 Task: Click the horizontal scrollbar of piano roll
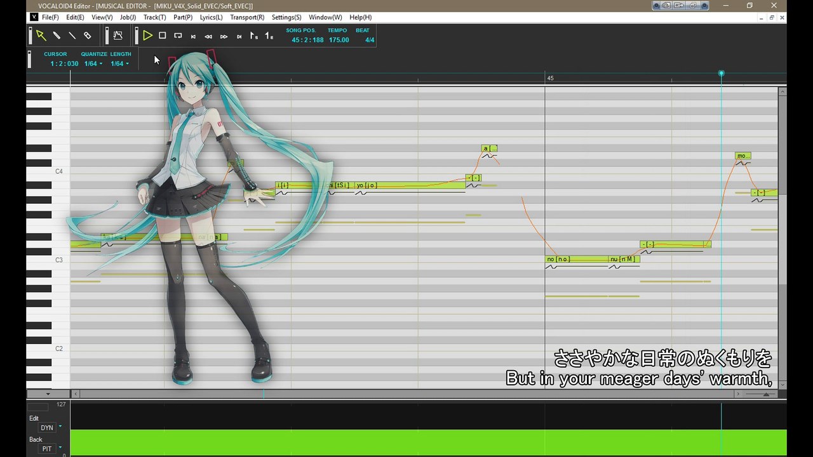(406, 394)
